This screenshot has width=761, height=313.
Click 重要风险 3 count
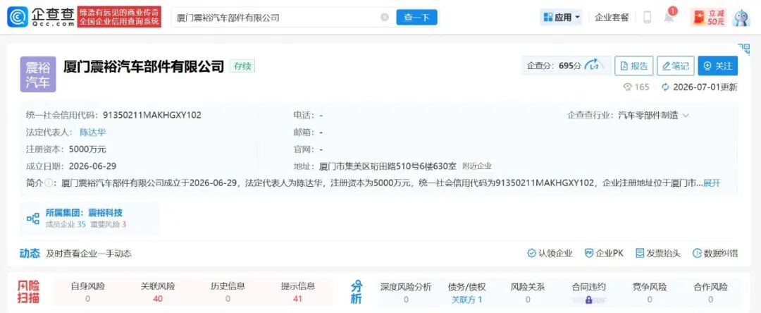pos(109,224)
